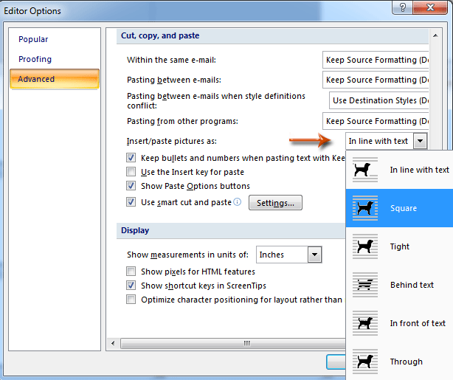Click the horizontal scrollbar thumb
Viewport: 453px width, 380px height.
tap(233, 343)
